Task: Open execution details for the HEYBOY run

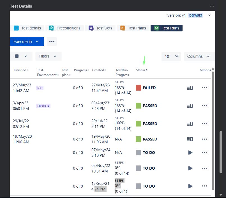Action: point(190,106)
